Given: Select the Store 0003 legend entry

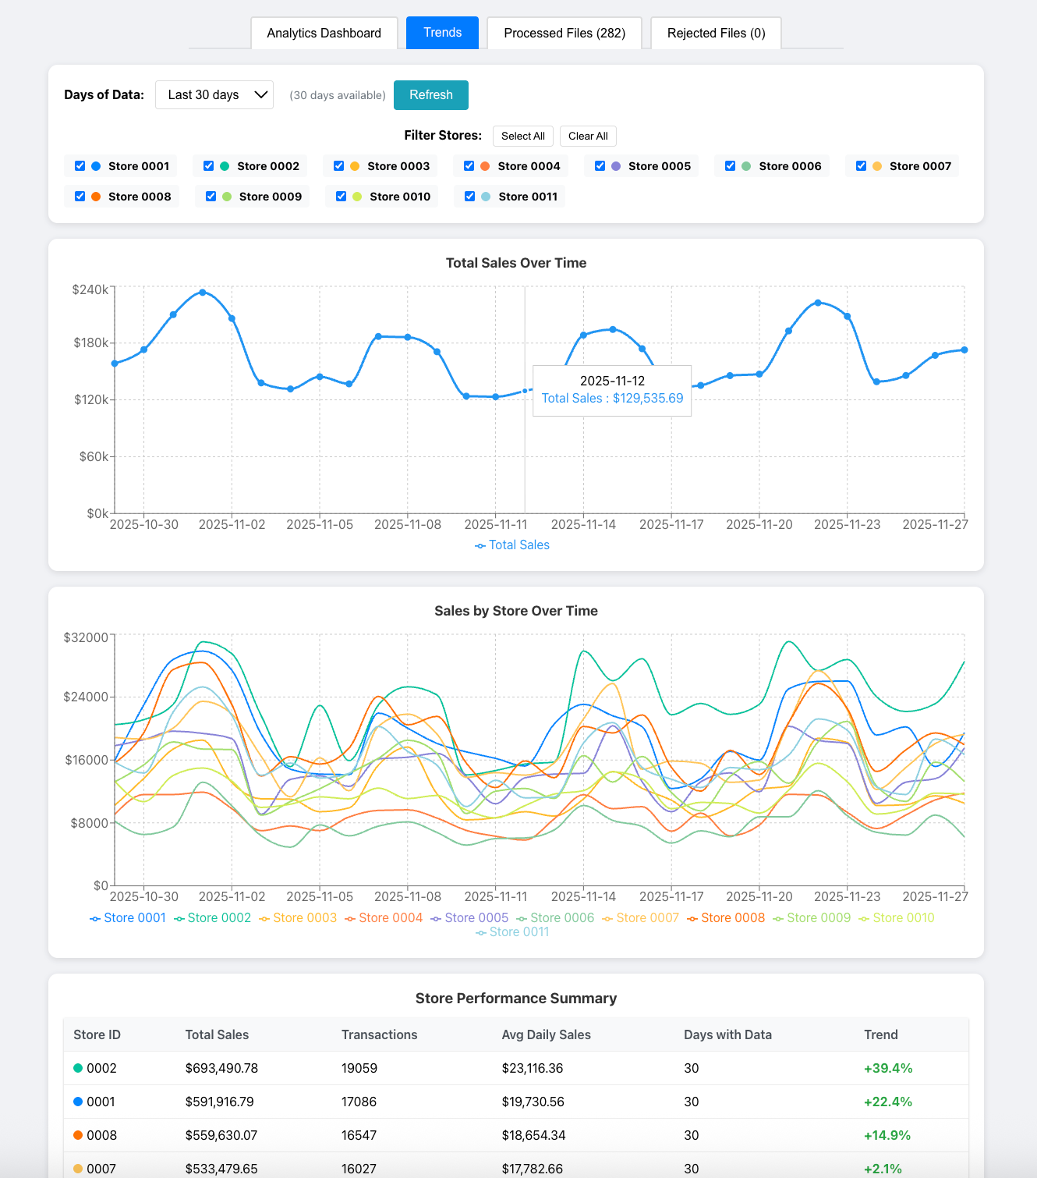Looking at the screenshot, I should pyautogui.click(x=304, y=917).
